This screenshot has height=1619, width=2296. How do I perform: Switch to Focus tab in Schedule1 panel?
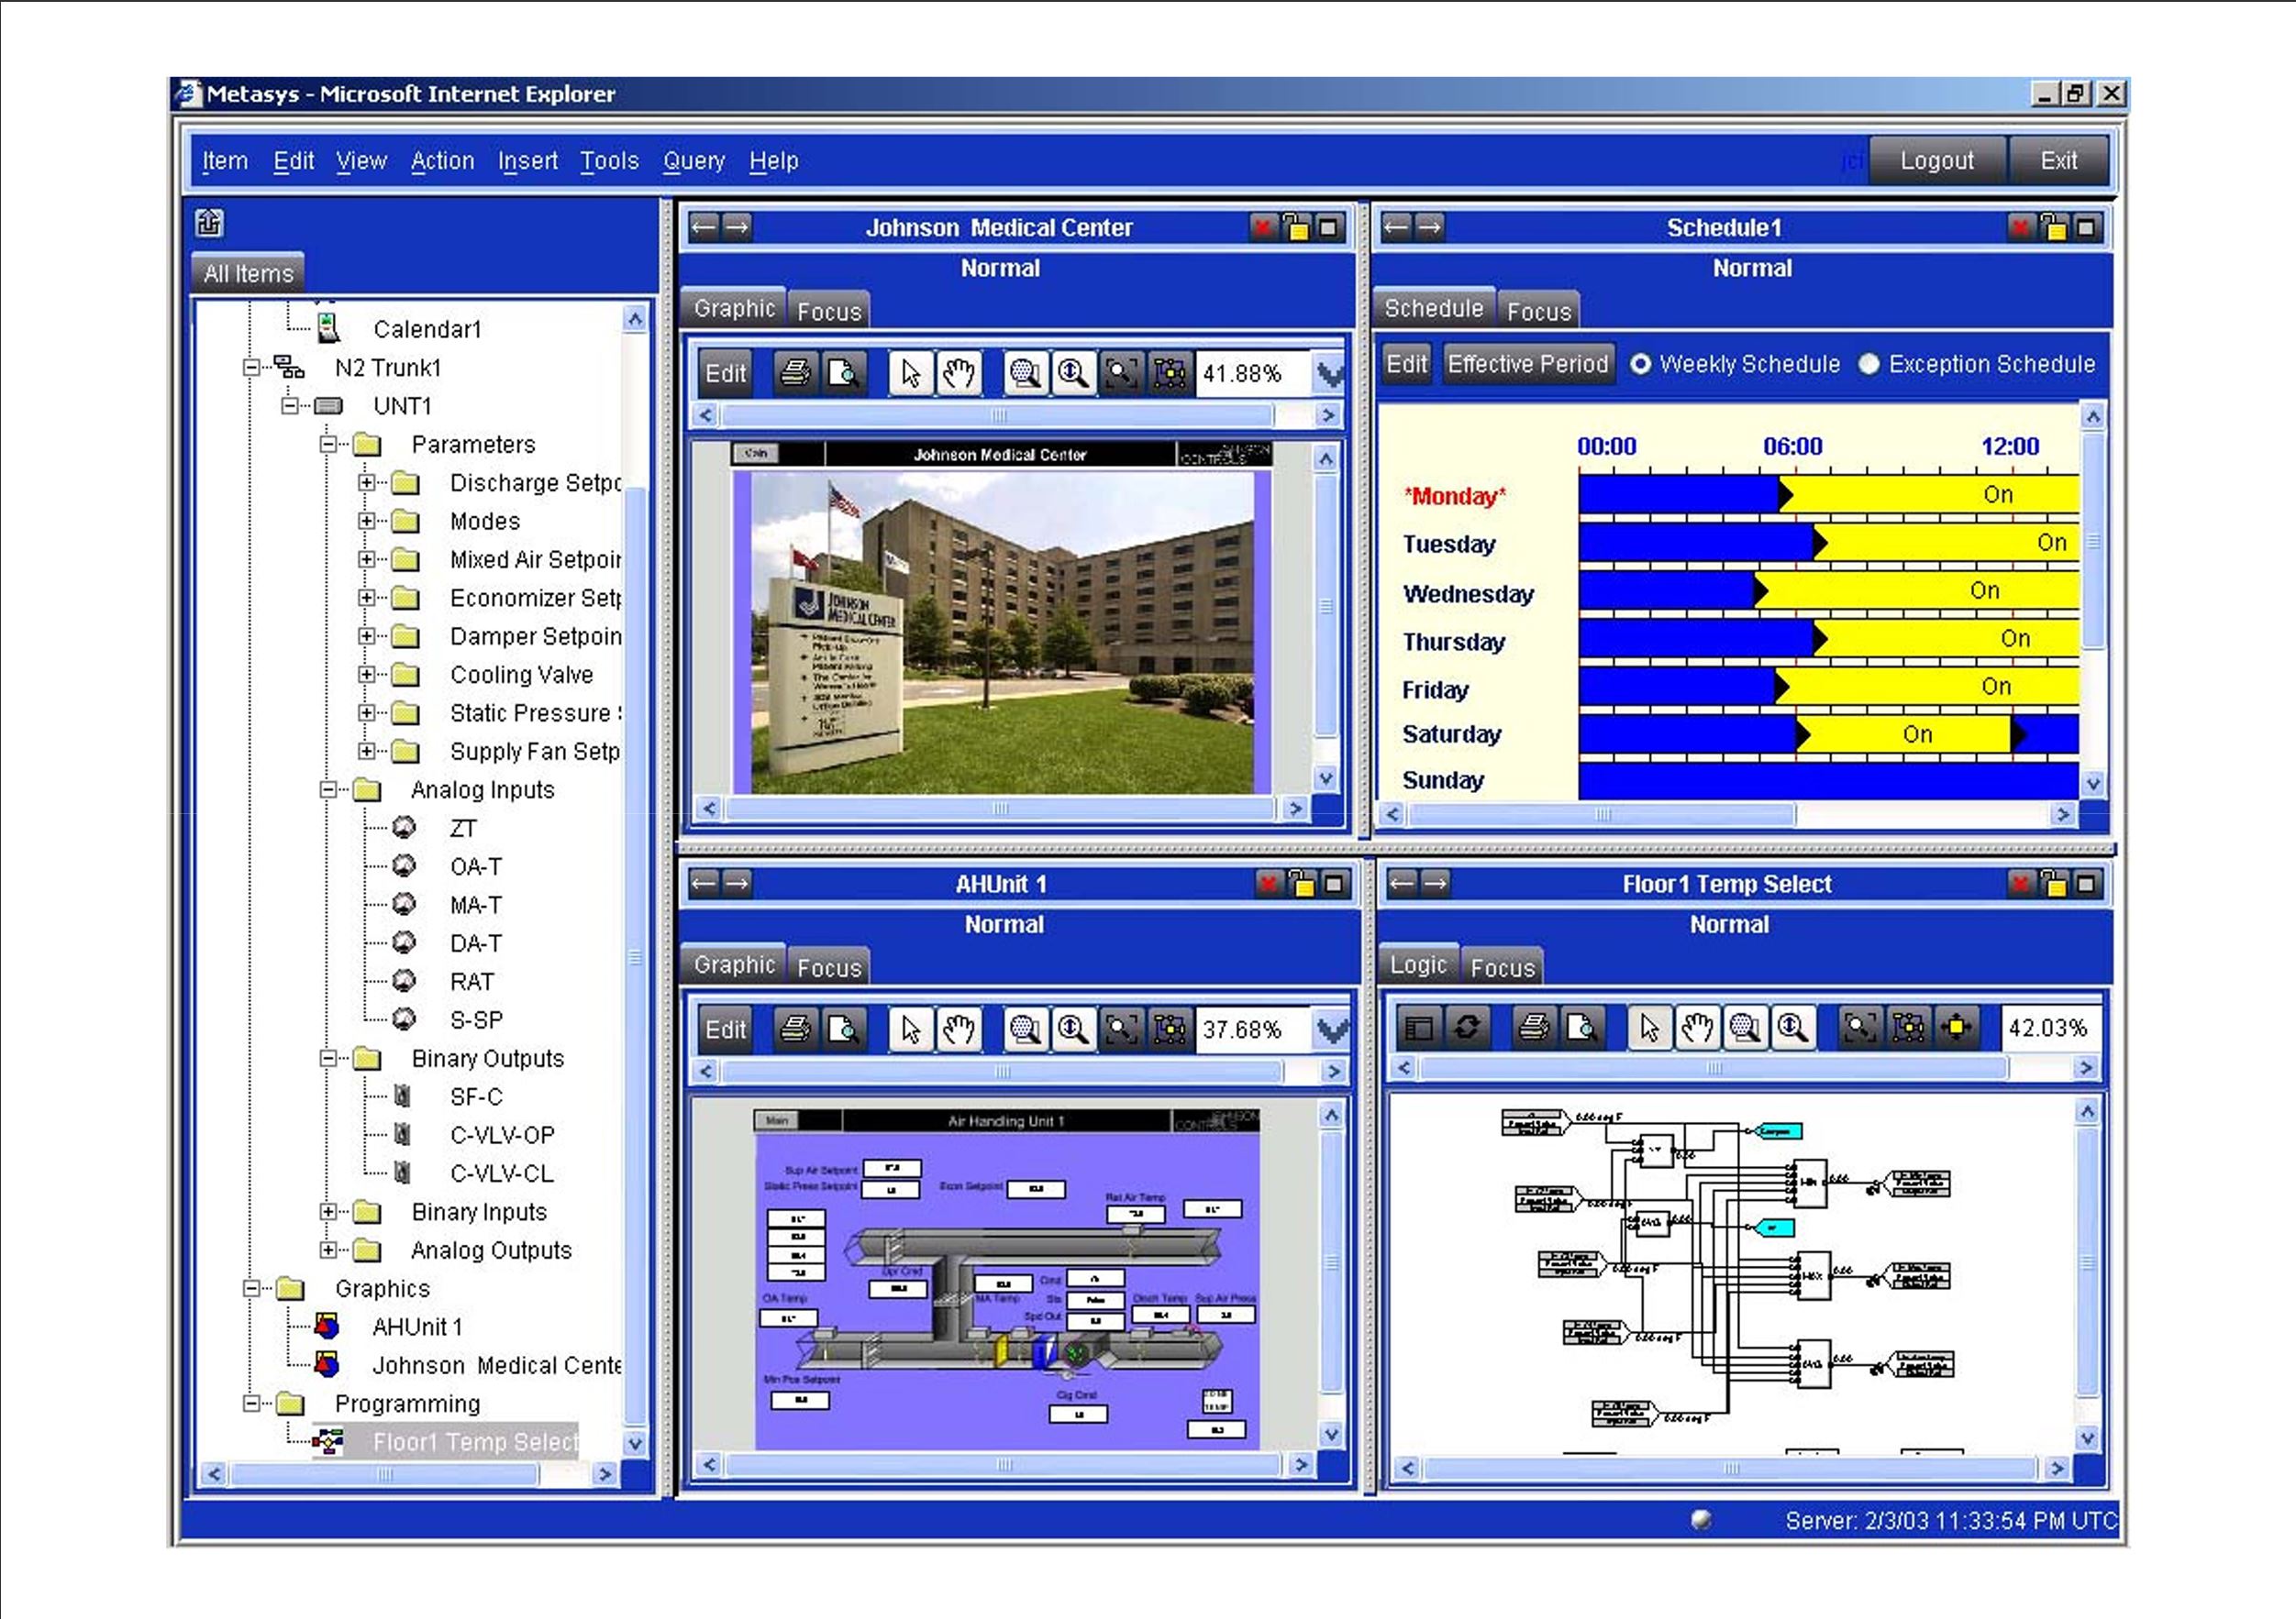1538,311
